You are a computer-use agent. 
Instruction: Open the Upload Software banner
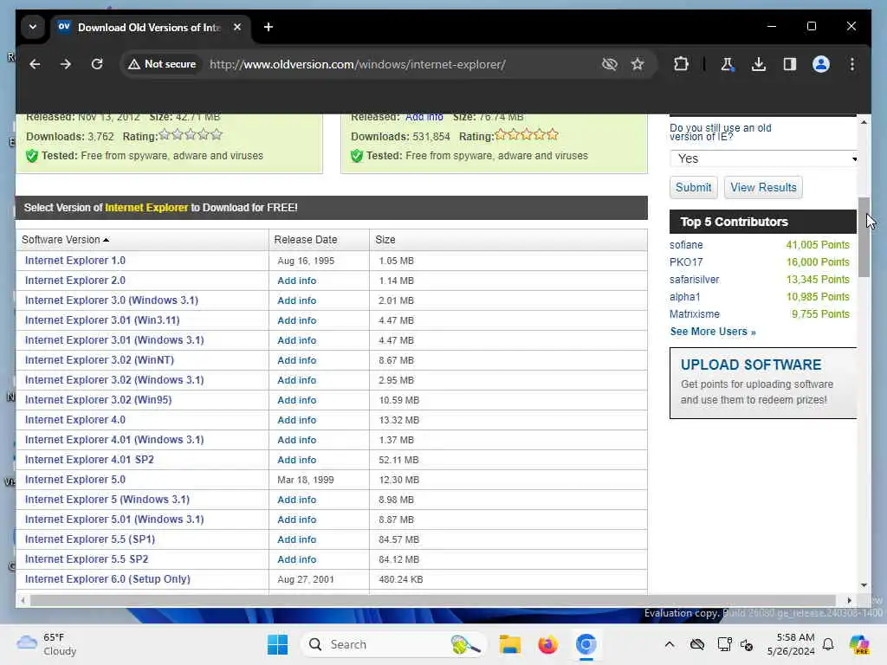coord(763,383)
